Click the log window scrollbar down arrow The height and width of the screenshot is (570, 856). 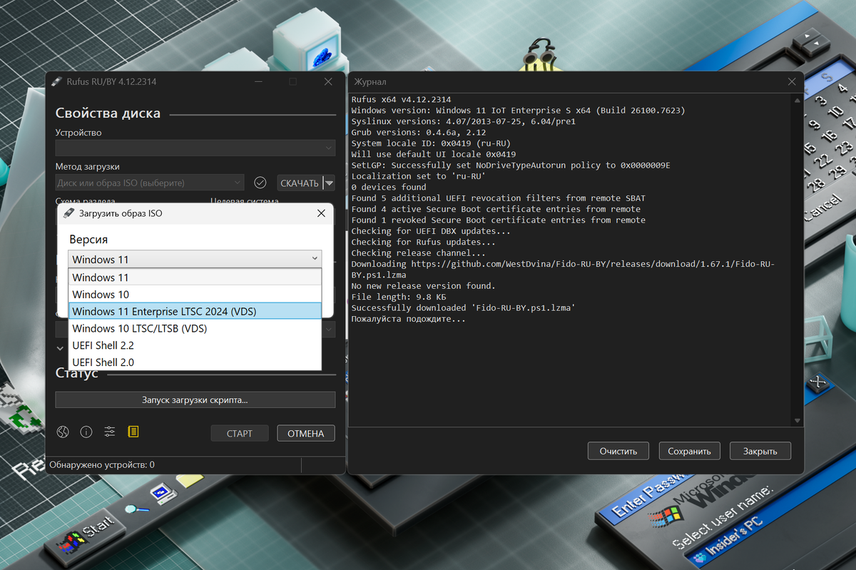pyautogui.click(x=797, y=421)
